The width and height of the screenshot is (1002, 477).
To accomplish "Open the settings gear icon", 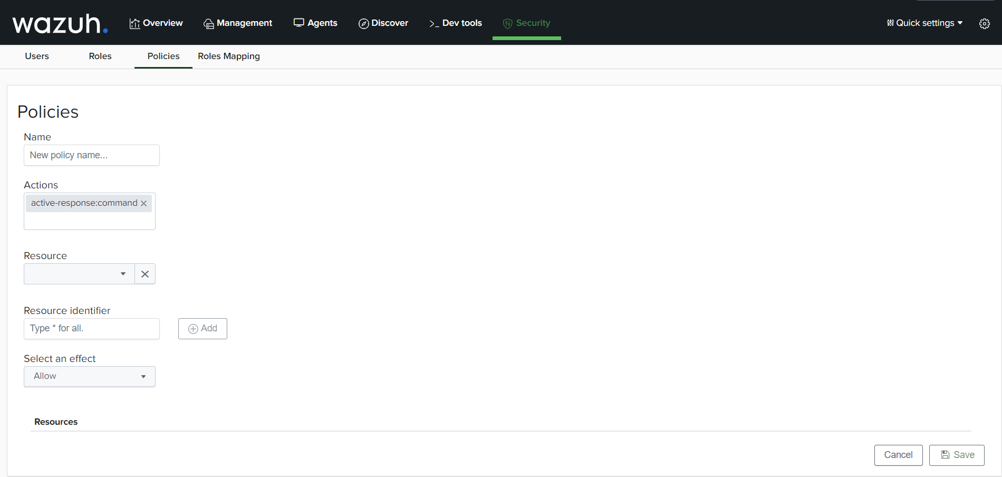I will pyautogui.click(x=984, y=24).
